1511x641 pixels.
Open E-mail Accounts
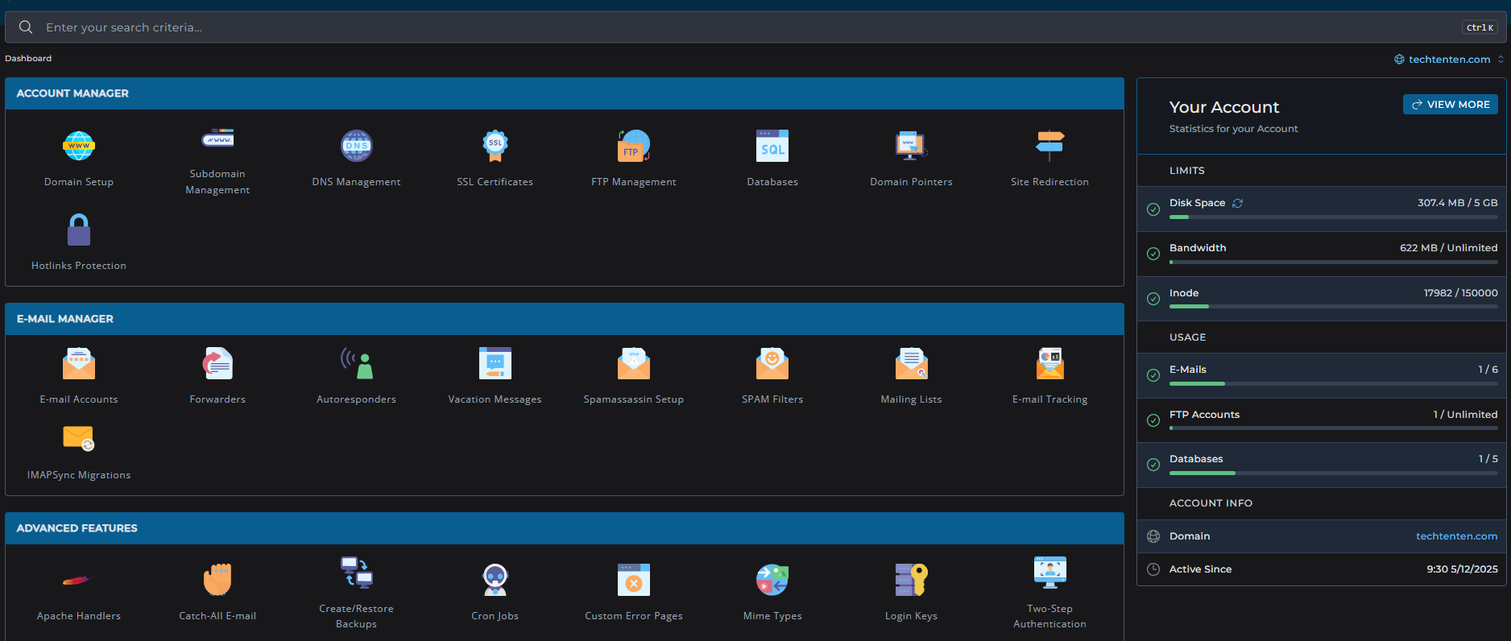click(x=79, y=364)
